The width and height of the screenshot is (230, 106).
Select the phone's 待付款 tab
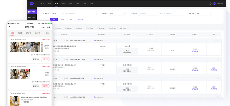click(20, 33)
